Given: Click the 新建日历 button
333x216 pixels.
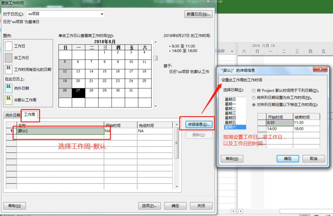Looking at the screenshot, I should (x=198, y=14).
